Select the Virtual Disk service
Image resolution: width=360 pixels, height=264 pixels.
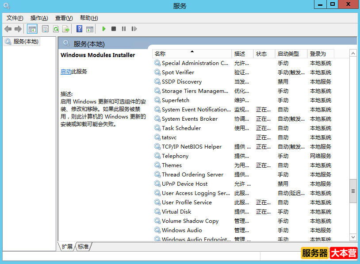pyautogui.click(x=243, y=212)
